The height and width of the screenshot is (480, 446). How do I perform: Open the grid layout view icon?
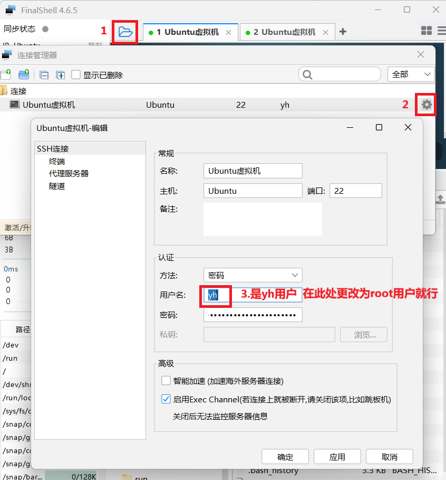click(x=426, y=31)
